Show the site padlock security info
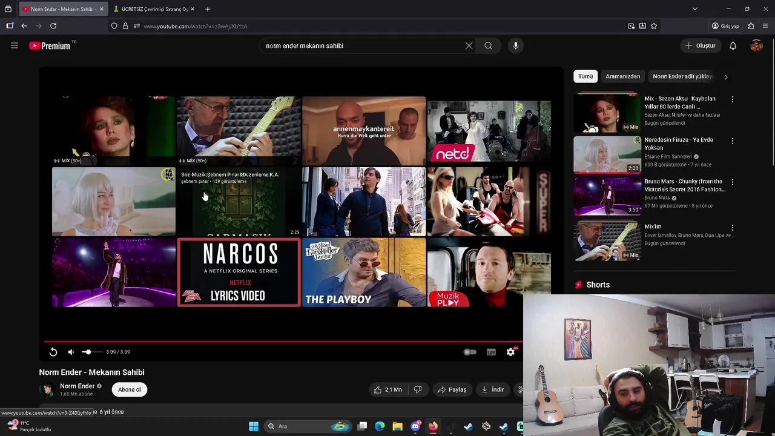The width and height of the screenshot is (775, 436). (125, 26)
